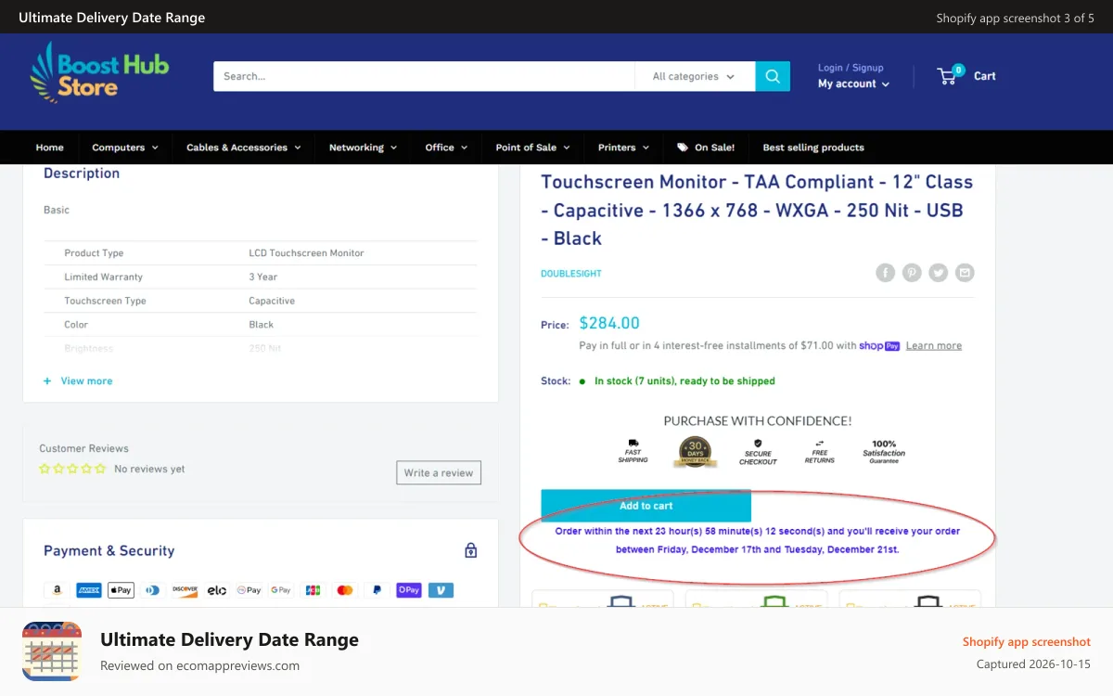This screenshot has height=696, width=1113.
Task: Open the DOUBLESIGHT brand link
Action: [x=571, y=274]
